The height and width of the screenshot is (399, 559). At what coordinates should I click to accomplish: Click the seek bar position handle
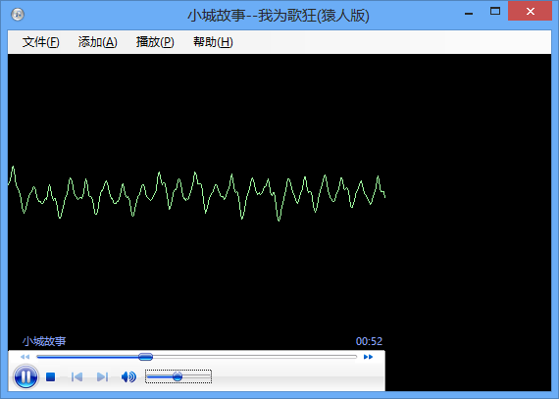pyautogui.click(x=145, y=357)
